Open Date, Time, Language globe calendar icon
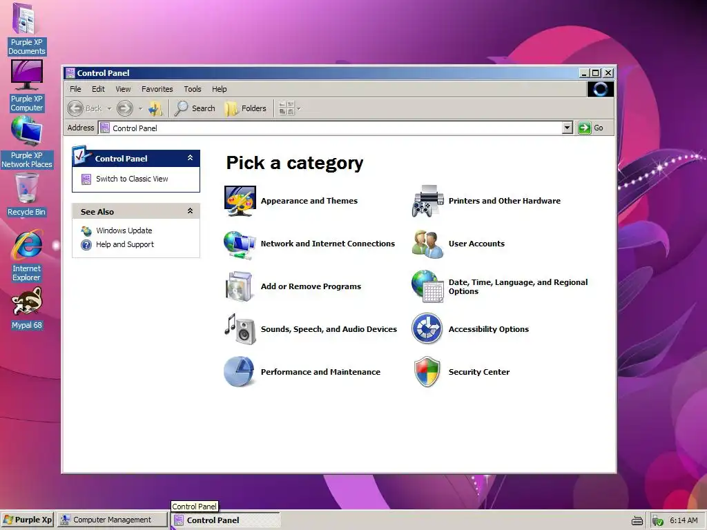The image size is (707, 530). click(x=427, y=286)
